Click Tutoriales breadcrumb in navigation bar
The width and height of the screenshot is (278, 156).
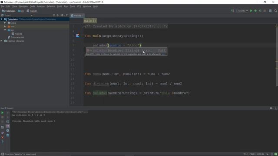[x=9, y=11]
